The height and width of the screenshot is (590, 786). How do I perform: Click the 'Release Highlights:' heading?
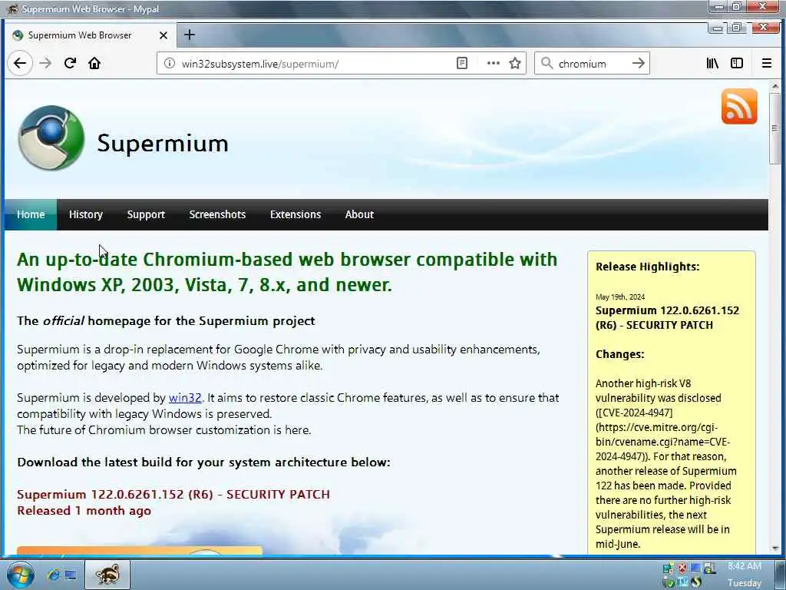pos(647,267)
